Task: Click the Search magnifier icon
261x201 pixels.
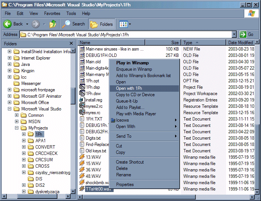Action: 66,24
